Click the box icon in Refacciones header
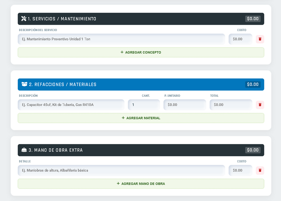The image size is (281, 201). [24, 85]
